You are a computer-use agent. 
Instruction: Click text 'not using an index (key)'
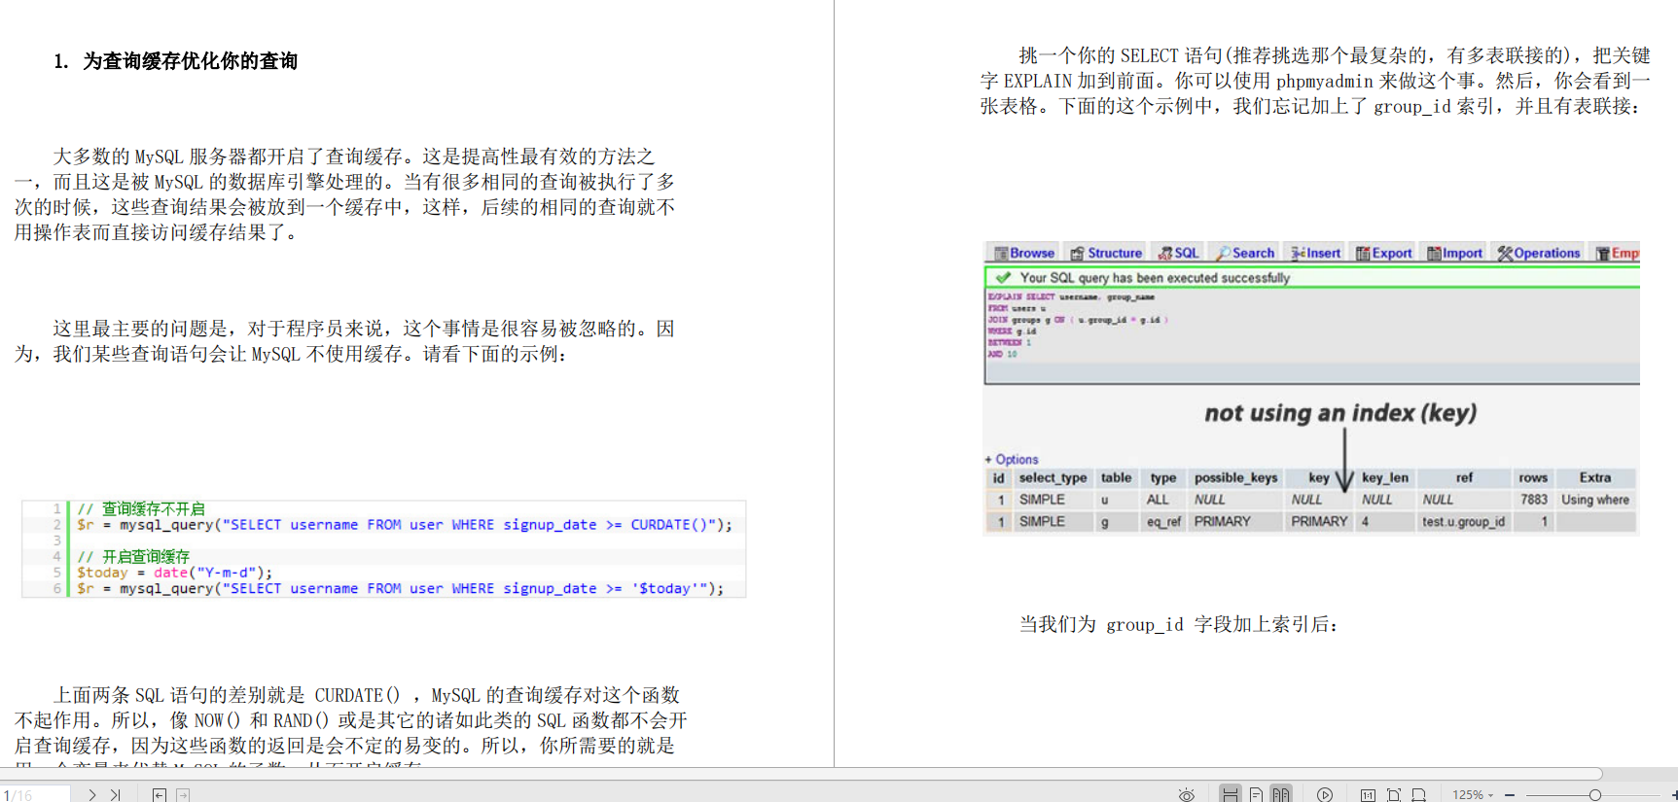tap(1340, 413)
